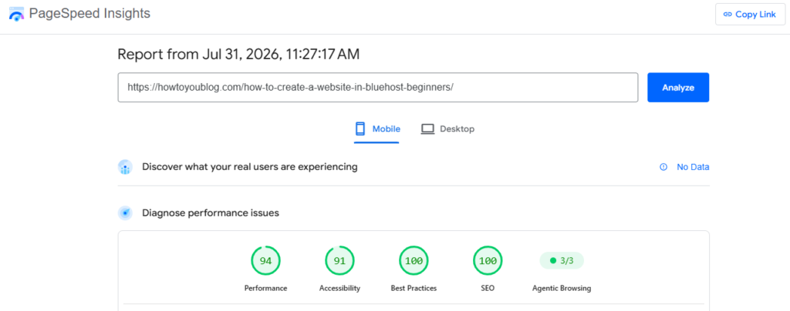
Task: Click the No Data info icon
Action: pos(663,167)
